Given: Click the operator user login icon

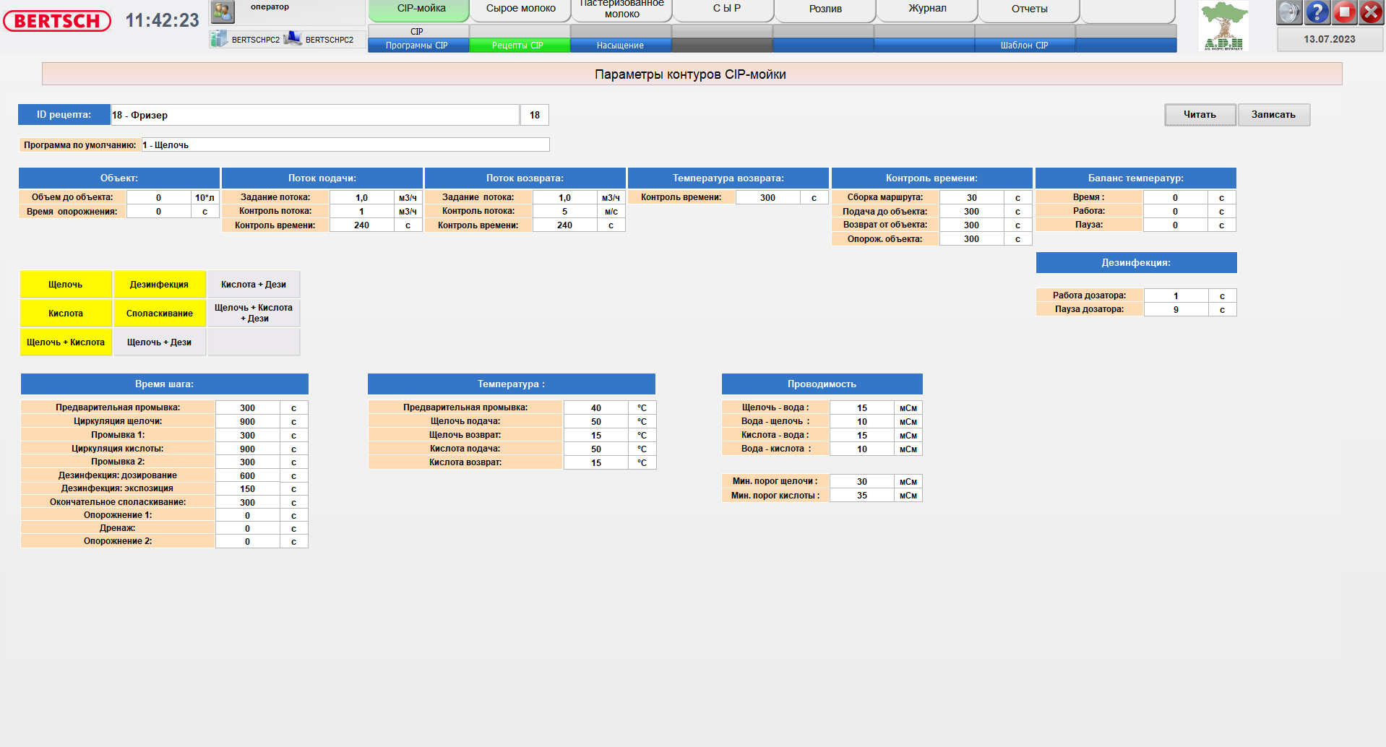Looking at the screenshot, I should [223, 12].
